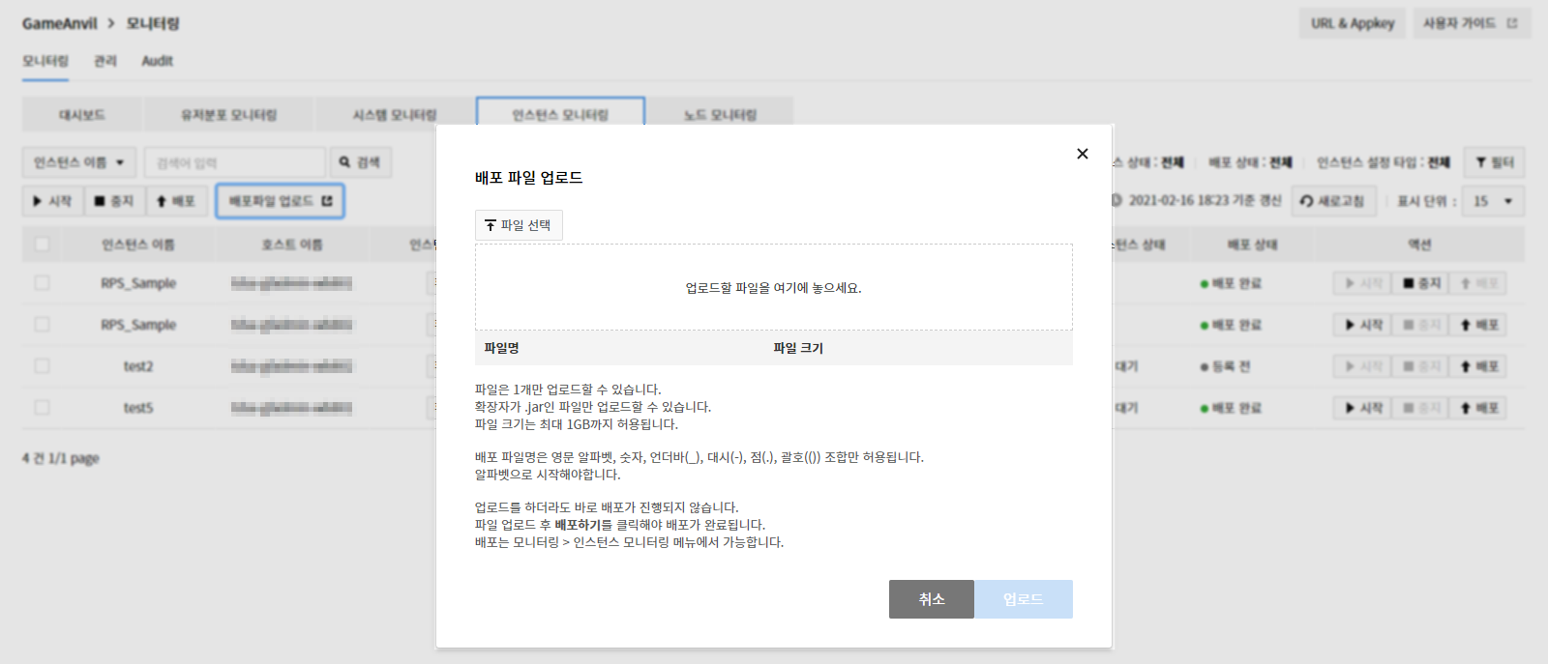Screen dimensions: 1548x664
Task: Toggle the select-all header checkbox
Action: pos(42,244)
